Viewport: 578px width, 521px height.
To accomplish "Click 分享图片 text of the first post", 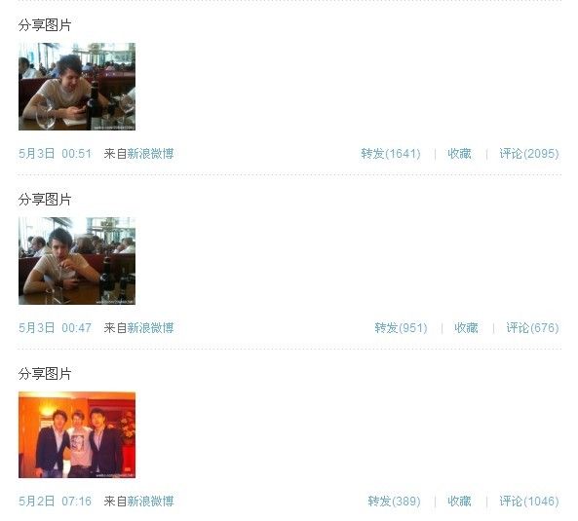I will [x=45, y=25].
